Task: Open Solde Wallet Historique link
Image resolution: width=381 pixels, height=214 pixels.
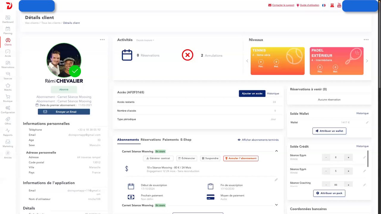Action: click(363, 113)
